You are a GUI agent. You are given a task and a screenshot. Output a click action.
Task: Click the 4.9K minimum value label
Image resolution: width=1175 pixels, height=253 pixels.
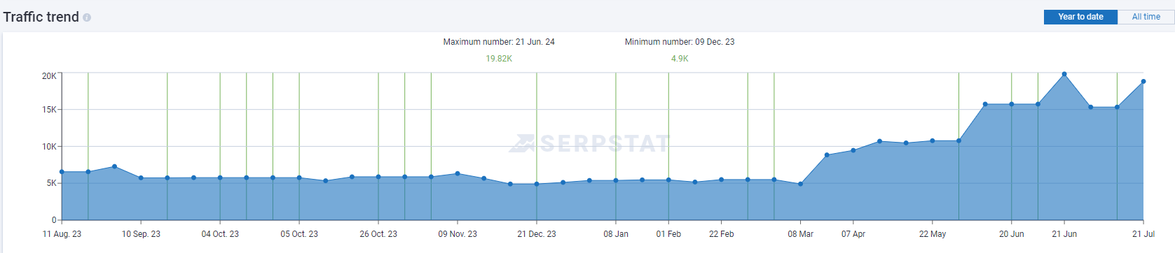(x=680, y=59)
